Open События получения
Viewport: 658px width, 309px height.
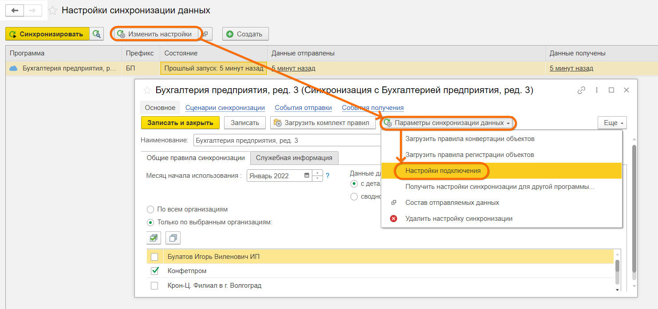pyautogui.click(x=373, y=108)
